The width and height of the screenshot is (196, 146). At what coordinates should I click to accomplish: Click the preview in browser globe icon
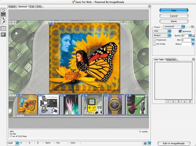point(145,143)
